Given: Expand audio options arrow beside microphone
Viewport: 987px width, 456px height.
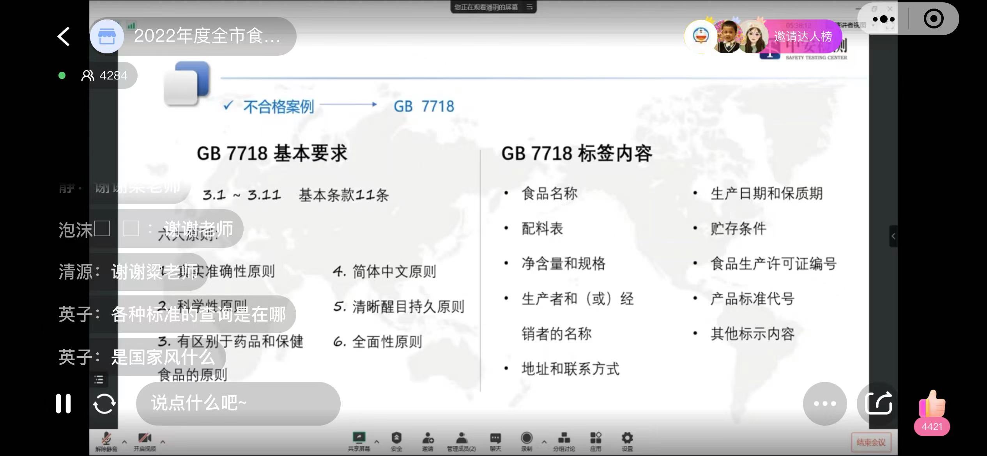Looking at the screenshot, I should 124,442.
